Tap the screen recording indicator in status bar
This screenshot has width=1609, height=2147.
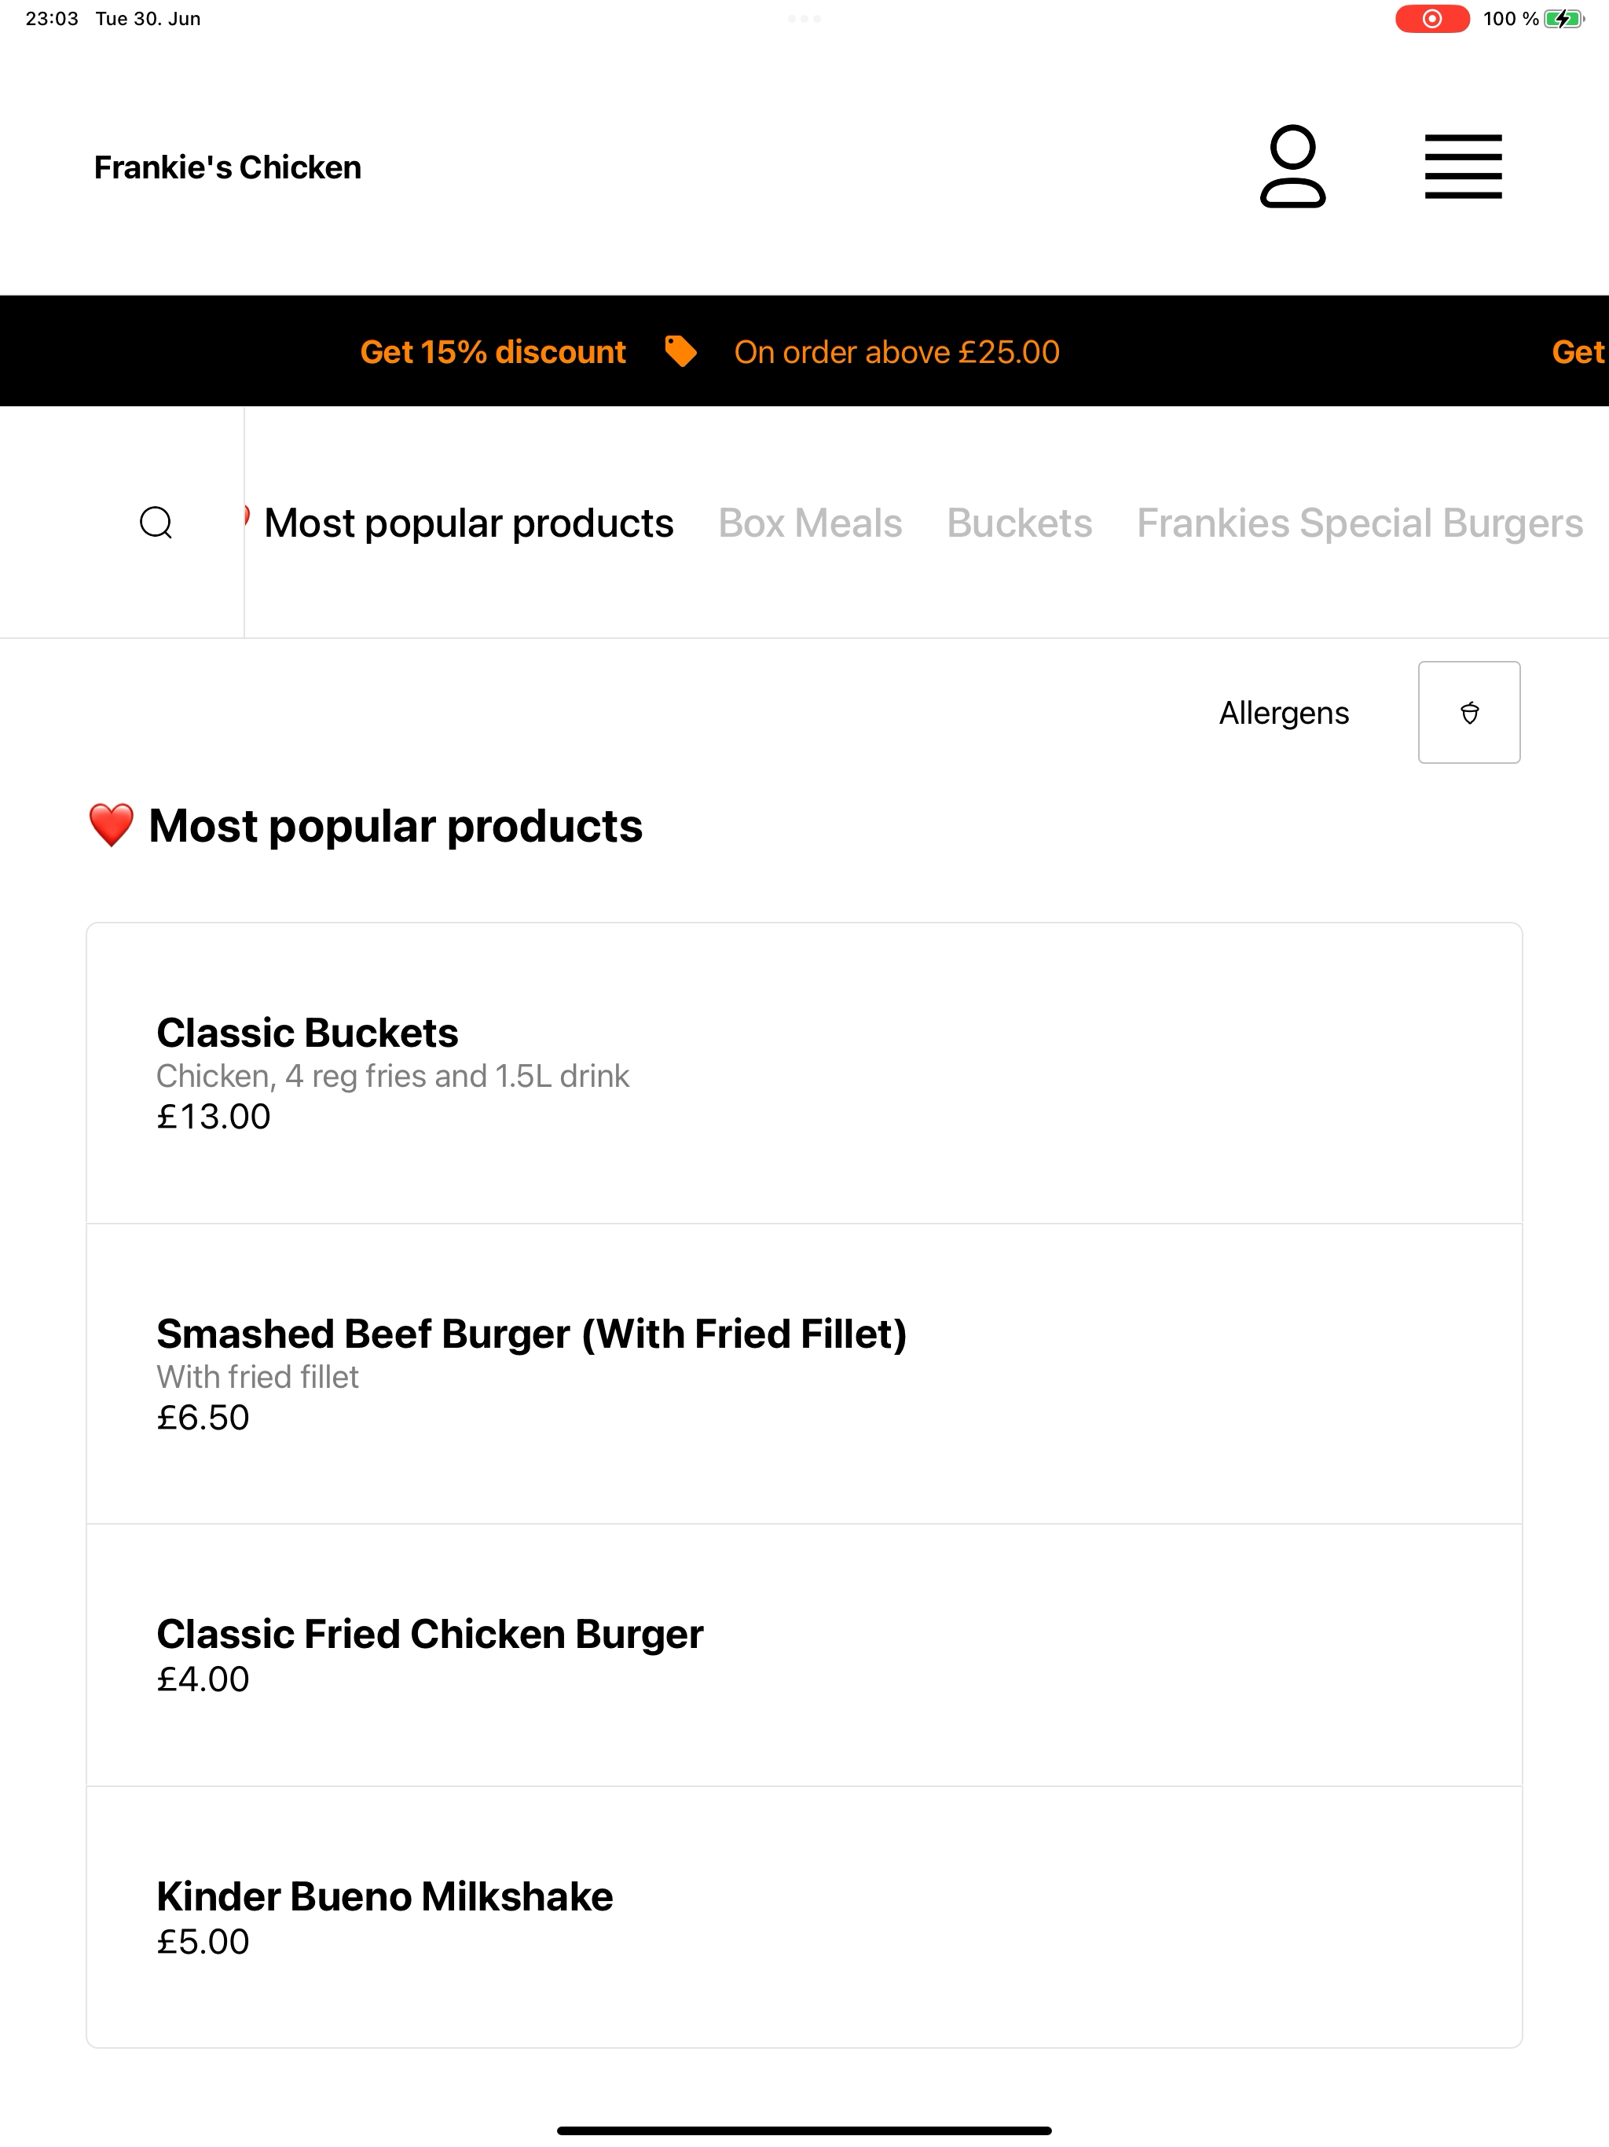(x=1431, y=18)
